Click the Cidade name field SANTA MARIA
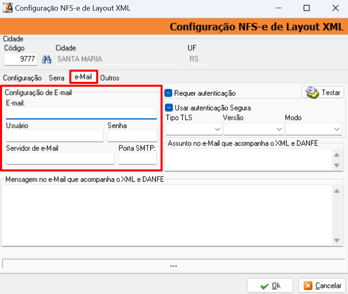This screenshot has width=348, height=294. [120, 59]
